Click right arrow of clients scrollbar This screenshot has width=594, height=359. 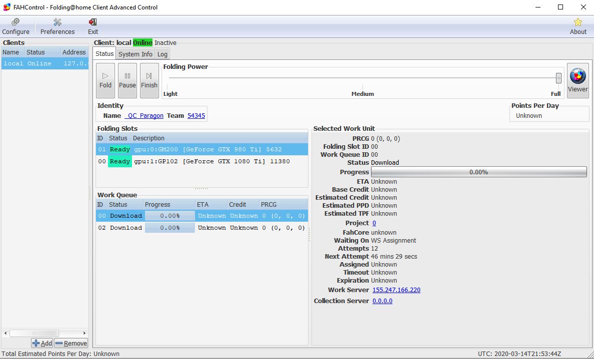[84, 333]
